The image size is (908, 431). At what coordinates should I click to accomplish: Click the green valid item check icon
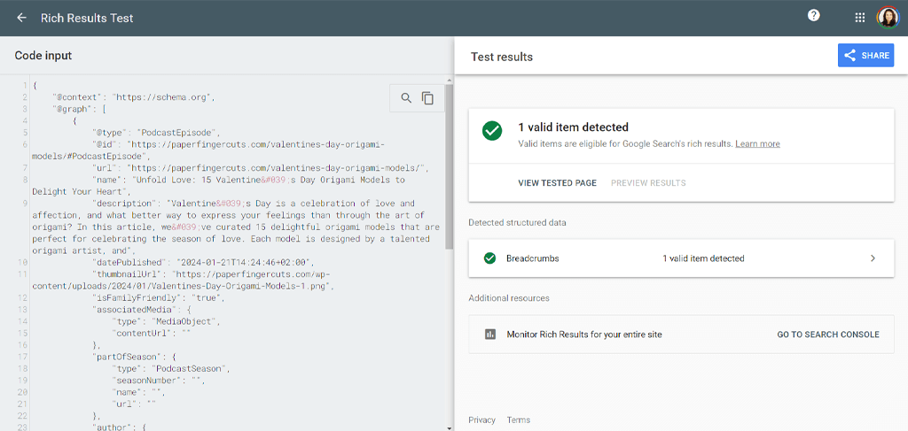coord(492,131)
